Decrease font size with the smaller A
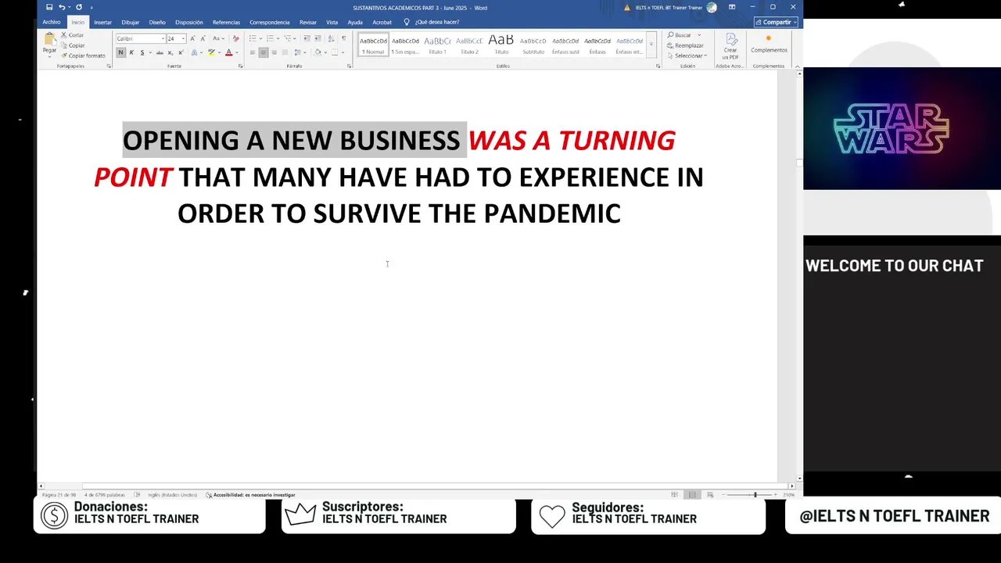The width and height of the screenshot is (1001, 563). point(203,38)
